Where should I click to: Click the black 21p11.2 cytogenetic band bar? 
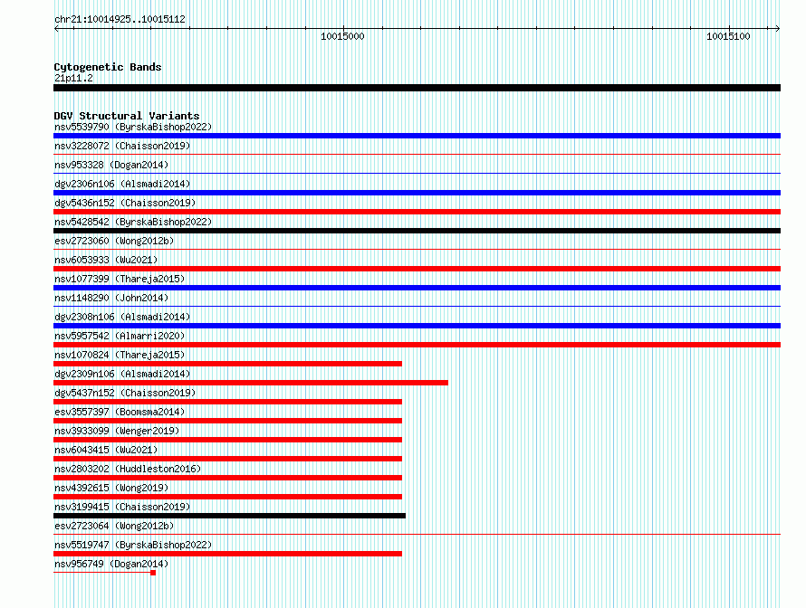[417, 88]
